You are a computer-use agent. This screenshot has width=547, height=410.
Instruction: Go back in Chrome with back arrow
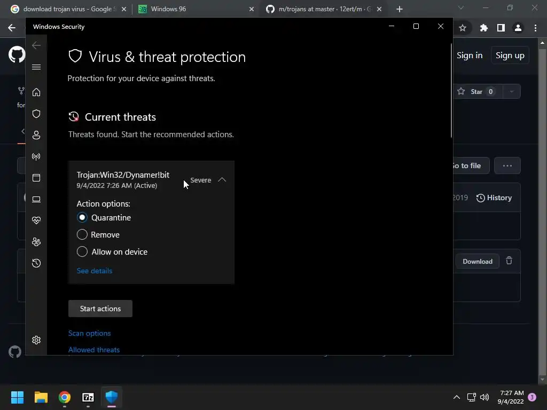tap(12, 28)
